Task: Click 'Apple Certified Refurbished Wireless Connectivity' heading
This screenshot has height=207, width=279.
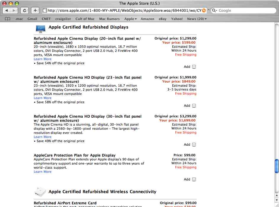Action: click(x=102, y=192)
